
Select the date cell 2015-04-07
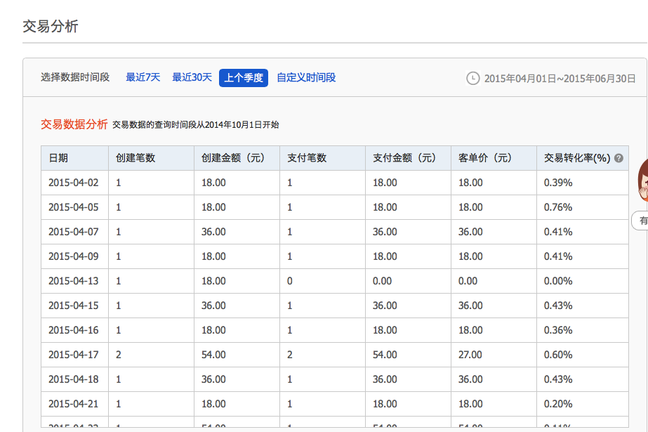pos(74,232)
